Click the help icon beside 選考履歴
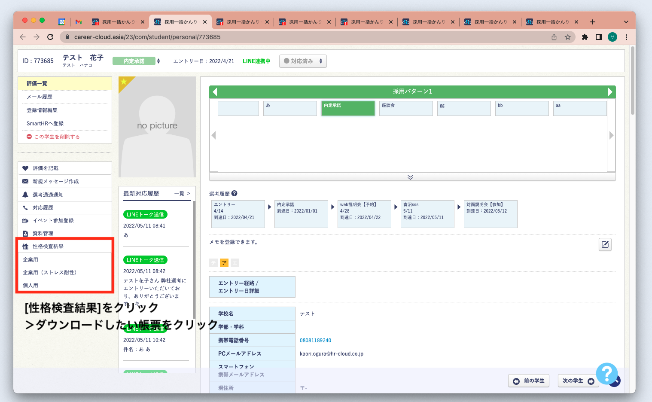The image size is (652, 402). tap(234, 194)
